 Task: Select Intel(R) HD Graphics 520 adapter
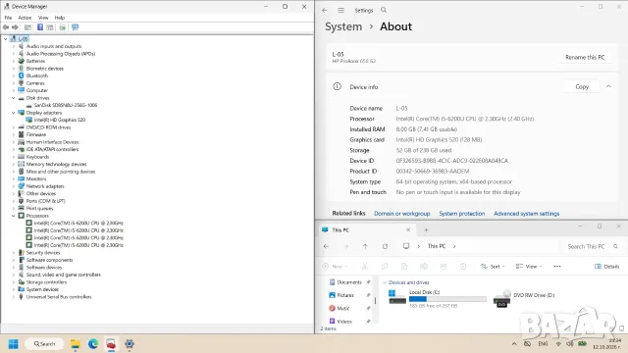tap(60, 120)
